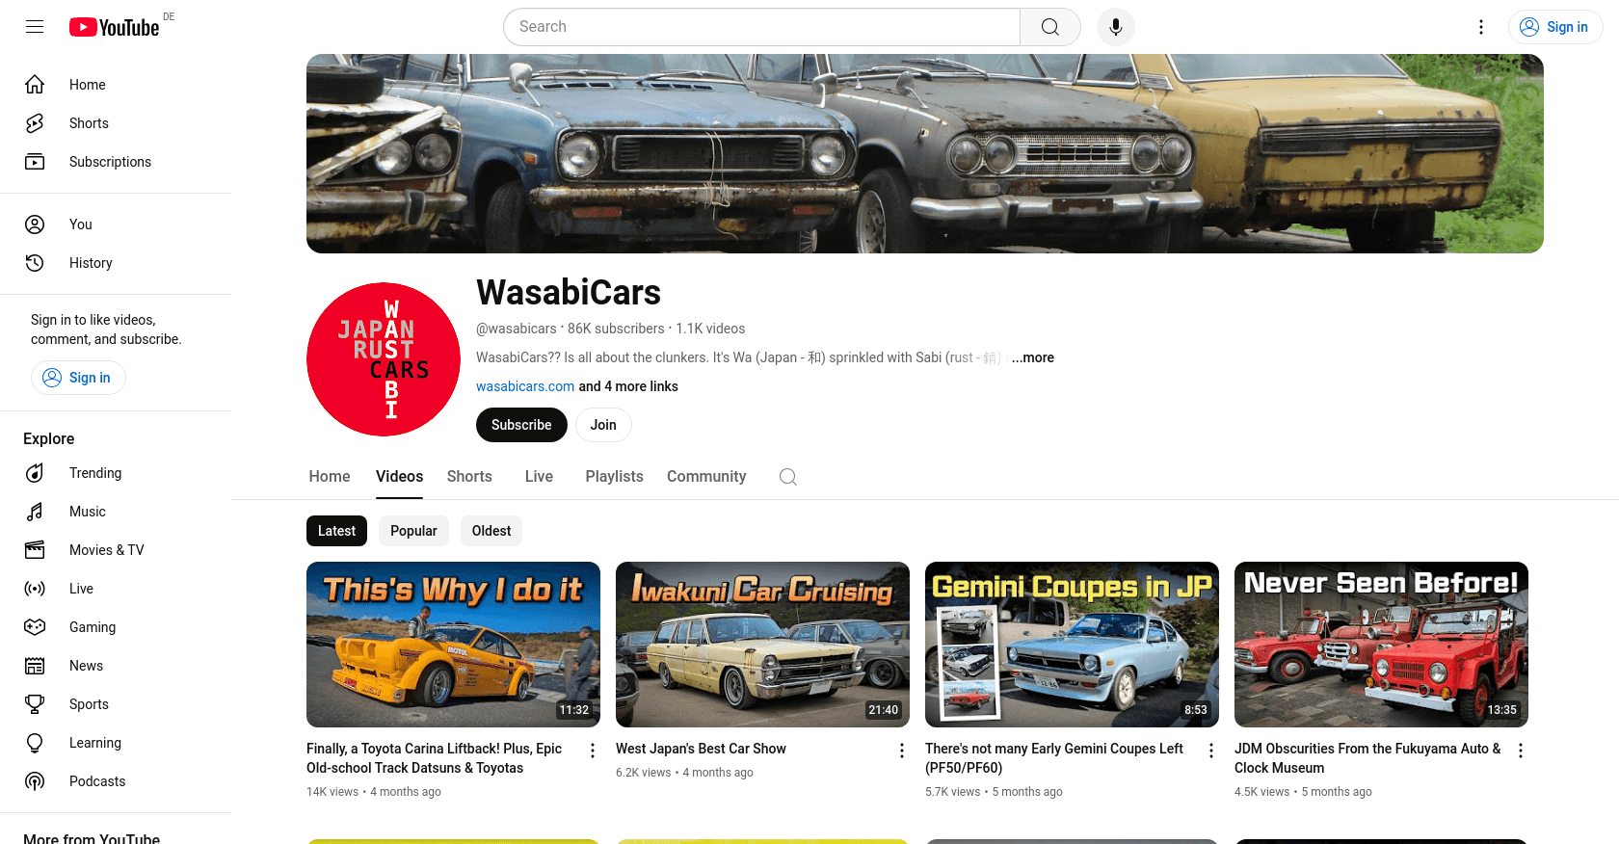Select the Oldest sort chip
Screen dimensions: 1619x844
coord(491,531)
